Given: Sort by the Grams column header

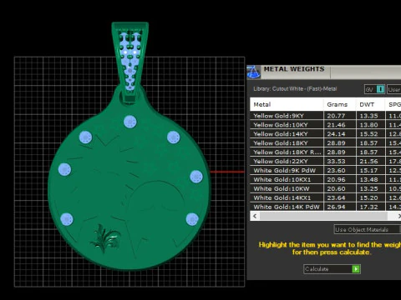Looking at the screenshot, I should [340, 104].
